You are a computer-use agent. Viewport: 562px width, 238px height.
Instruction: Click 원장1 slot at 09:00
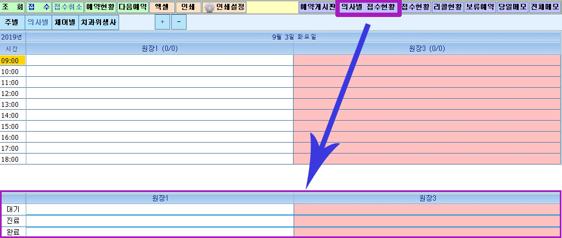[160, 60]
